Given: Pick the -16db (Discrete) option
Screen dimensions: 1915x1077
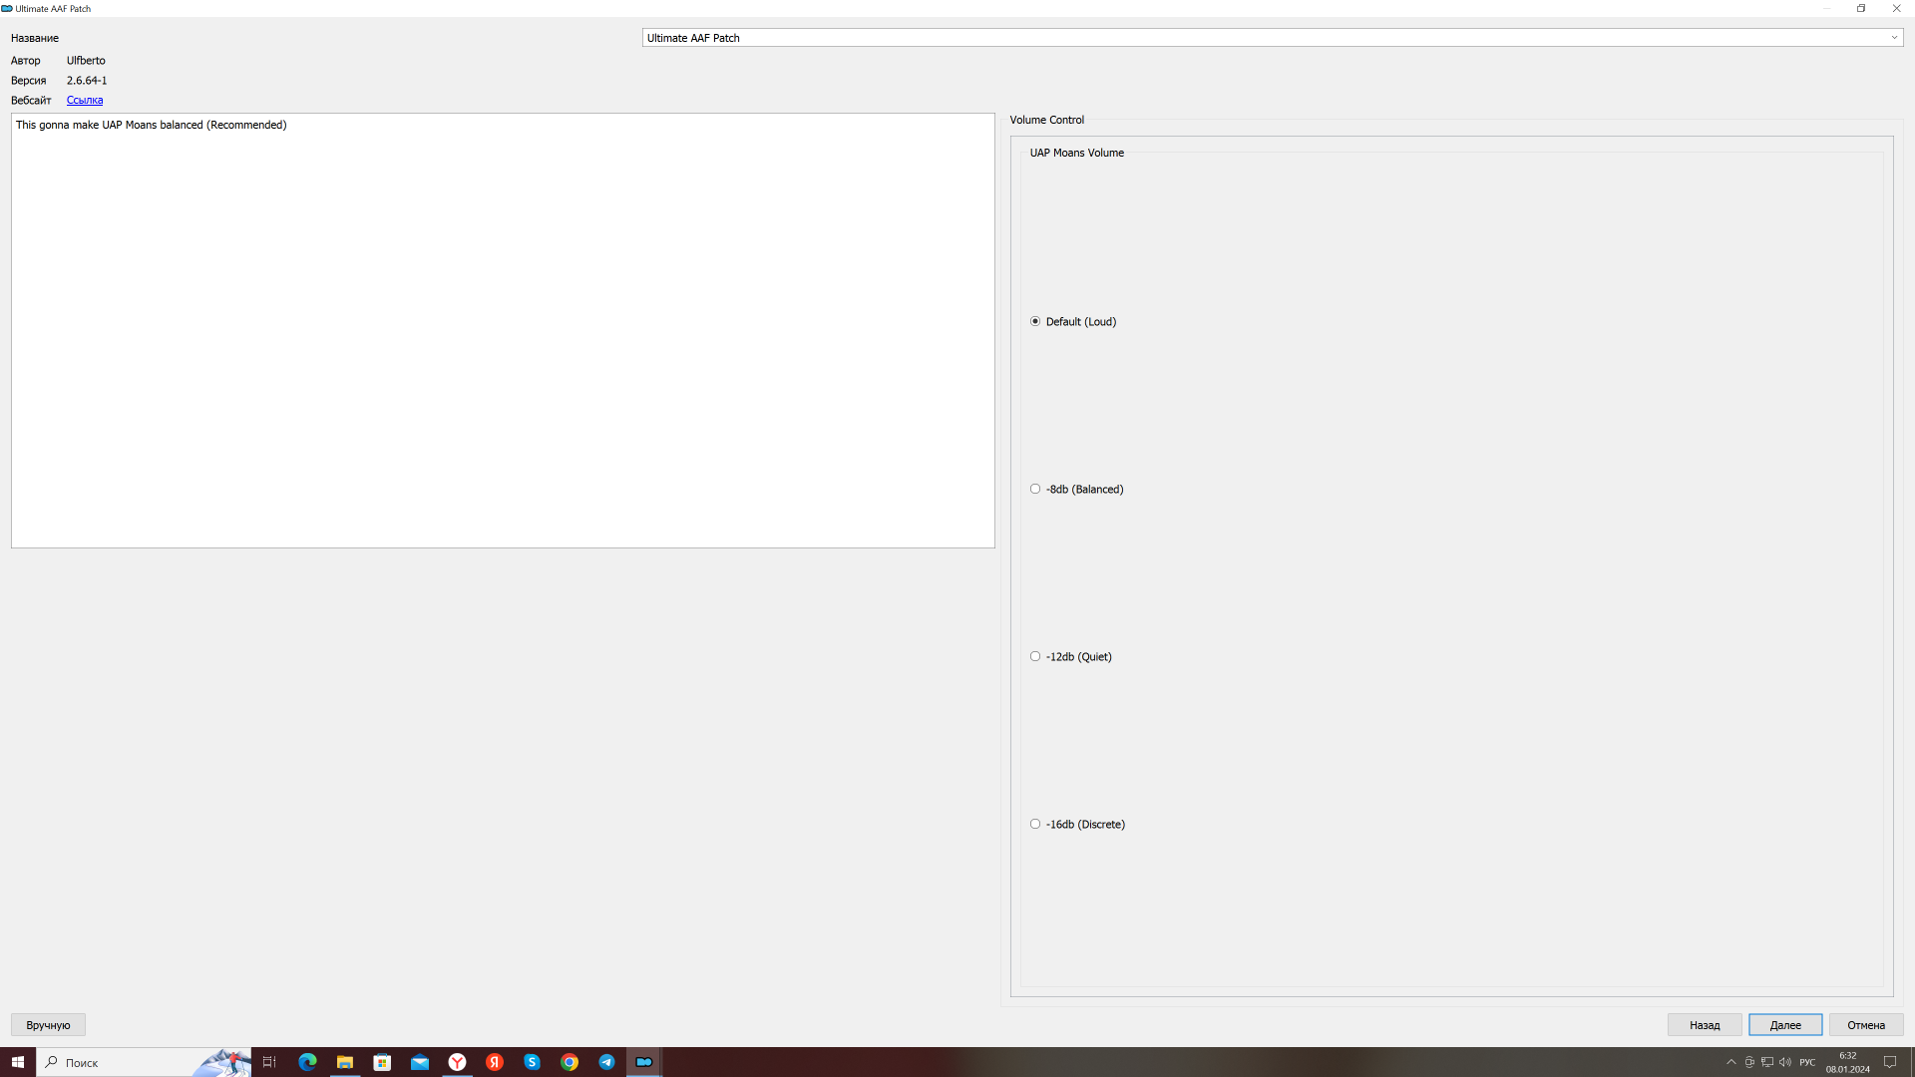Looking at the screenshot, I should point(1035,824).
